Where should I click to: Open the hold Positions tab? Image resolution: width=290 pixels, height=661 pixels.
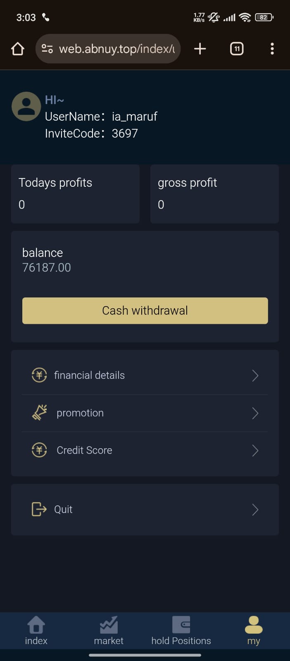(x=181, y=631)
